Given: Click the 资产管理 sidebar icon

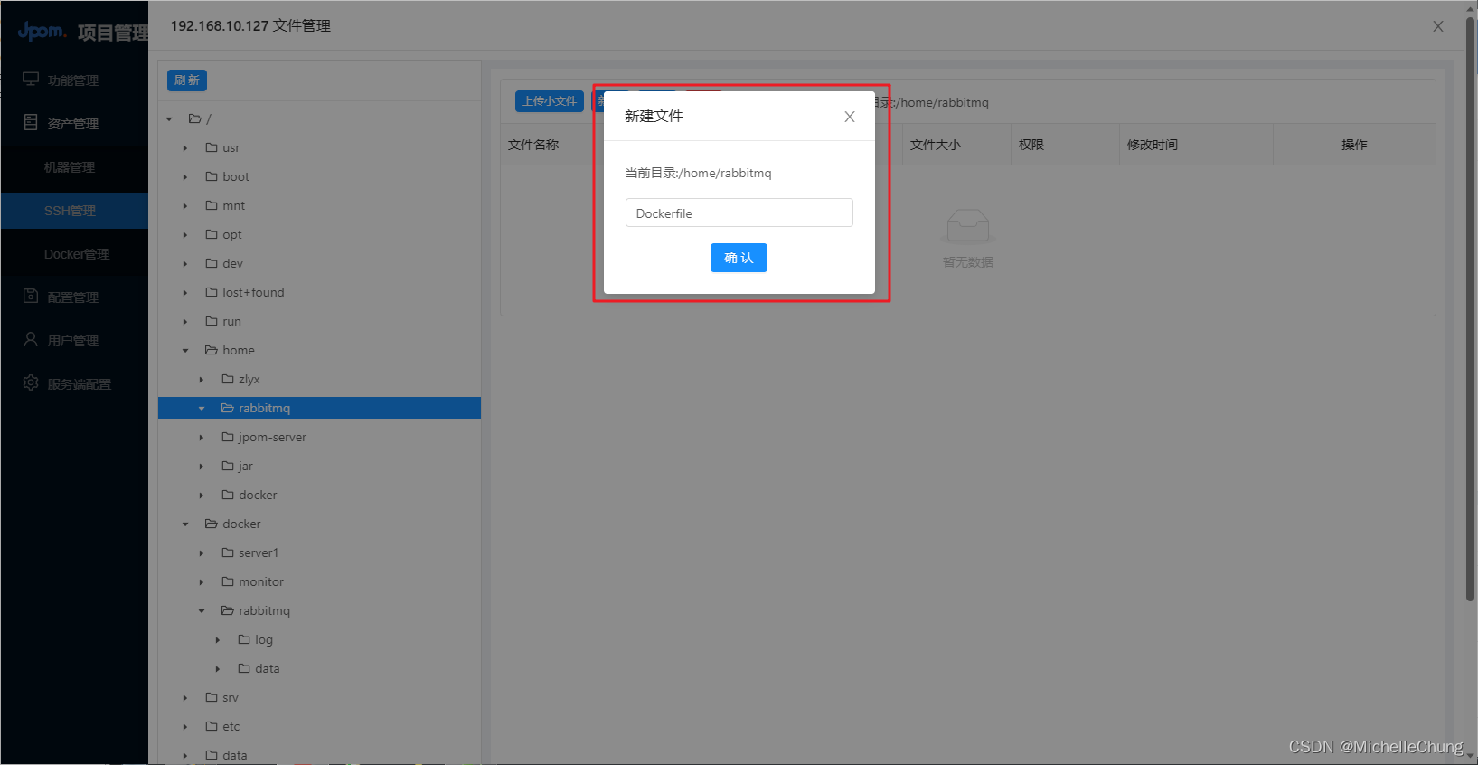Looking at the screenshot, I should point(31,123).
